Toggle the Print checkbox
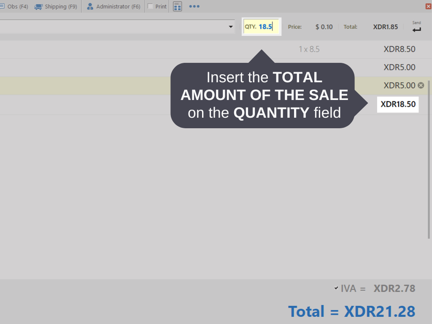Screen dimensions: 432x324 pos(151,6)
